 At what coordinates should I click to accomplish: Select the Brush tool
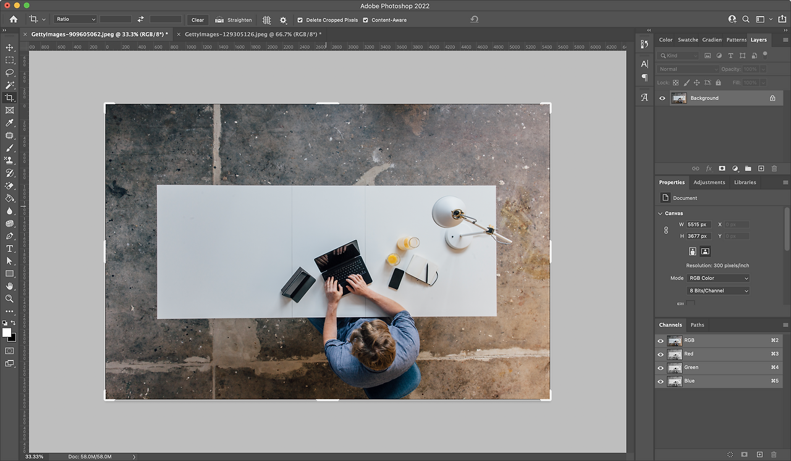coord(9,148)
